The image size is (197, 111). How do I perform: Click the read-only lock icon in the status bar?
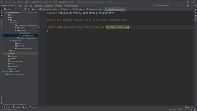pyautogui.click(x=191, y=110)
